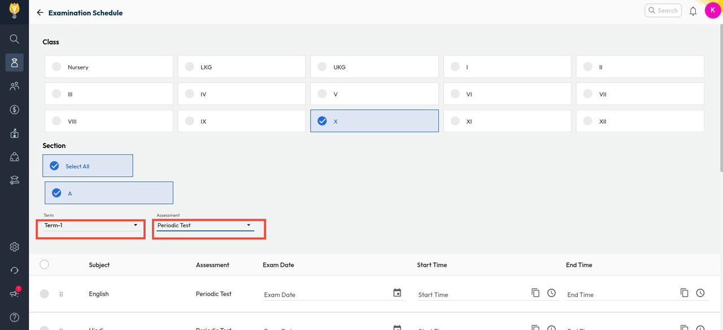Click the clock icon for English start time
The image size is (723, 330).
coord(551,293)
